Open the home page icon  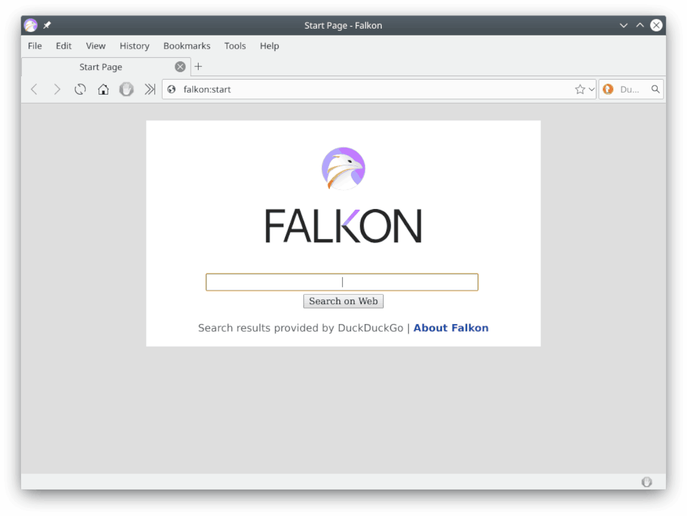click(103, 89)
